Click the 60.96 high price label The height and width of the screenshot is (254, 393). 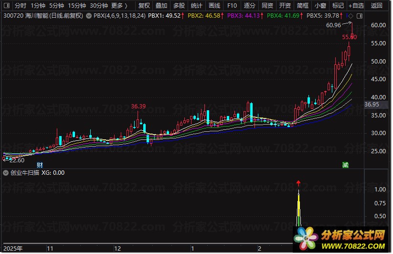(x=333, y=25)
